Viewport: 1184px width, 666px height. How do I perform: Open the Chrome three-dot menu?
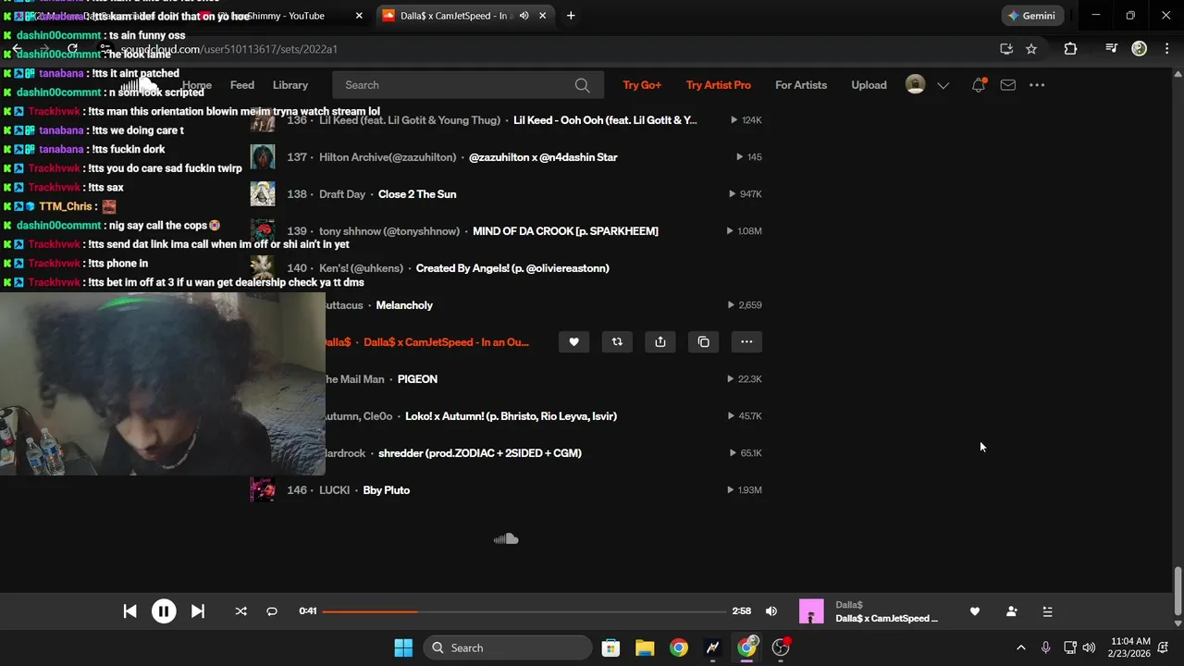click(x=1166, y=49)
